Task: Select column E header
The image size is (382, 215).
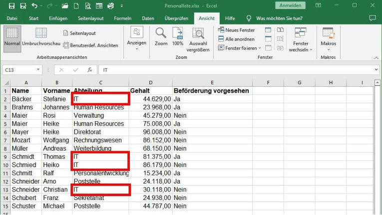Action: pos(212,83)
